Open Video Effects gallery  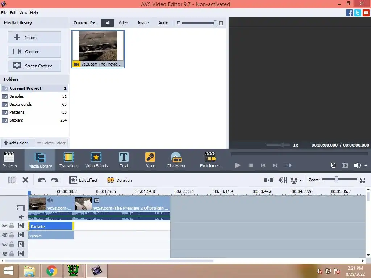click(x=96, y=160)
